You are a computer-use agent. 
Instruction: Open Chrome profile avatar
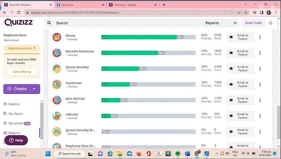tap(268, 13)
